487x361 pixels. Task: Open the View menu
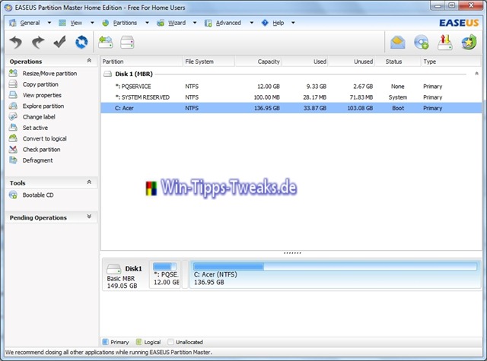76,23
